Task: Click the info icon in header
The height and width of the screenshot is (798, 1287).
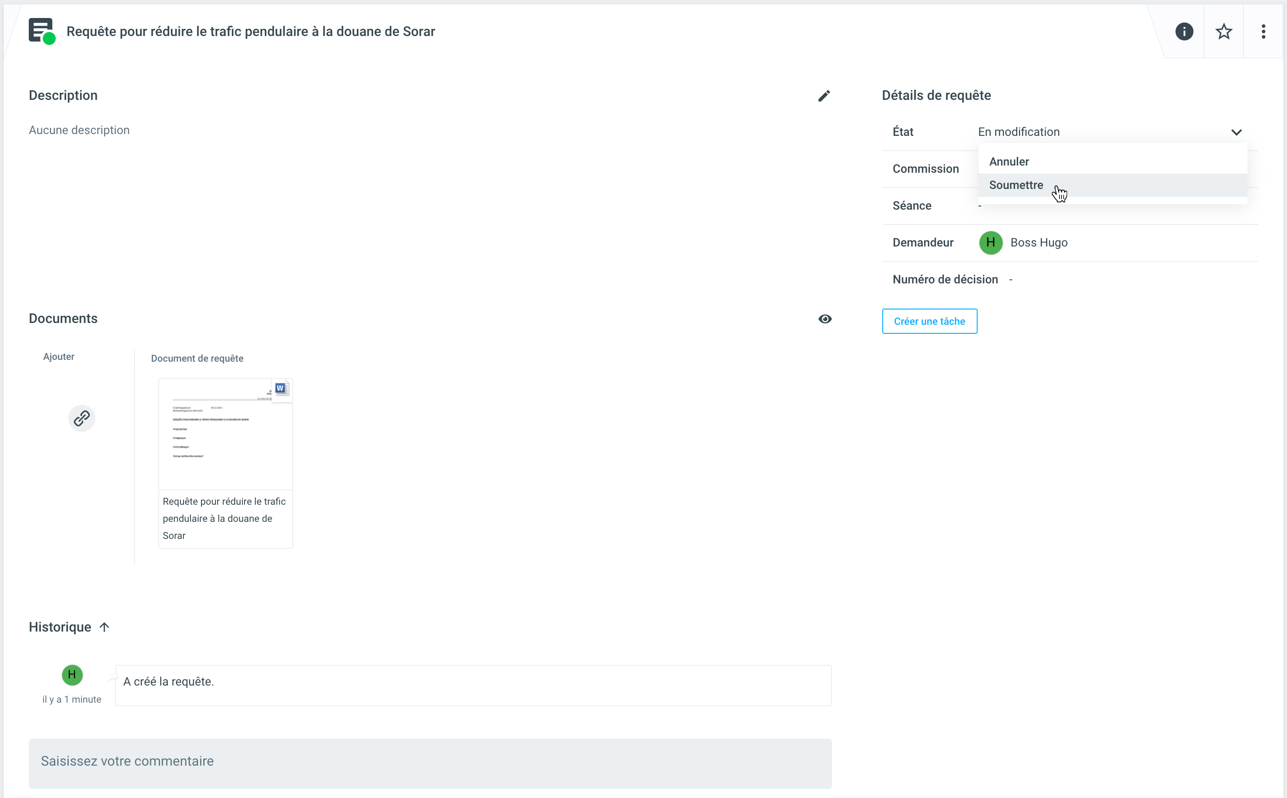Action: point(1184,31)
